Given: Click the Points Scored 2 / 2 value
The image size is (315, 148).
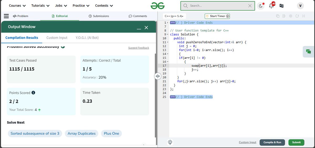Looking at the screenshot, I should pos(14,101).
